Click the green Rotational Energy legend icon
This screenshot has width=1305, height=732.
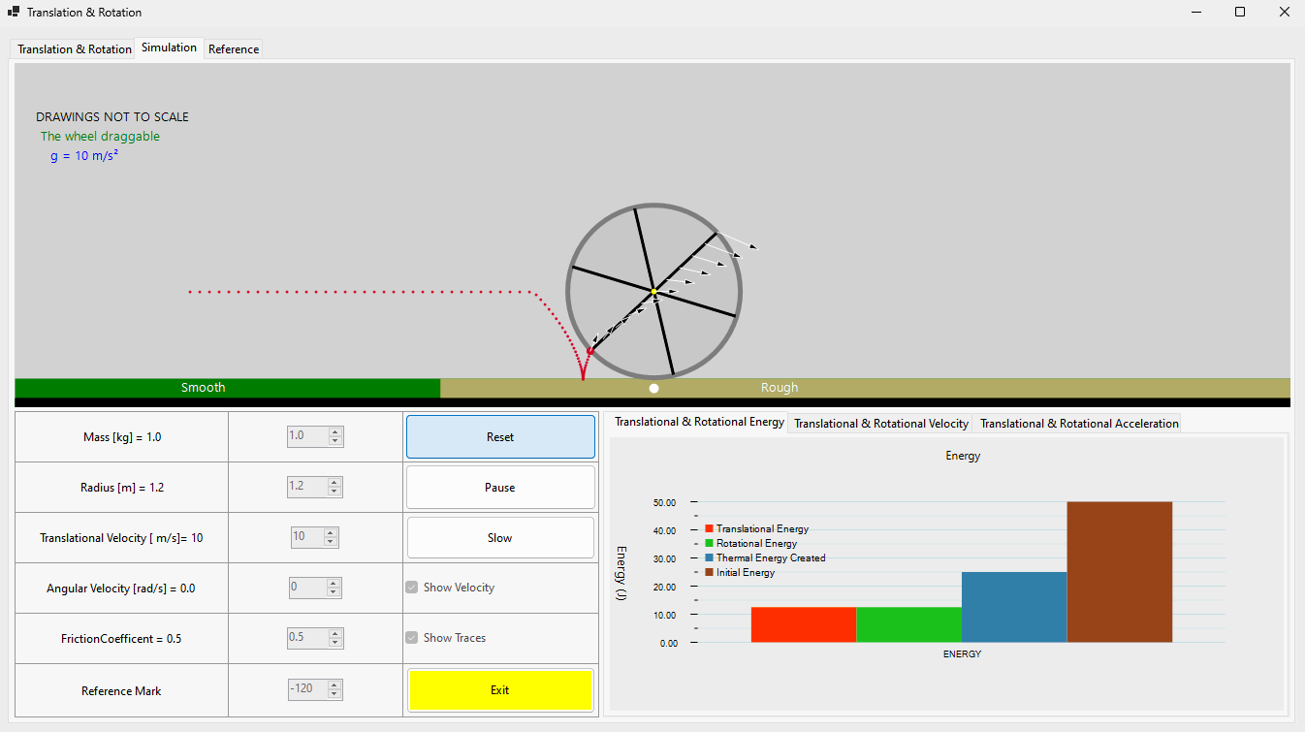coord(710,543)
